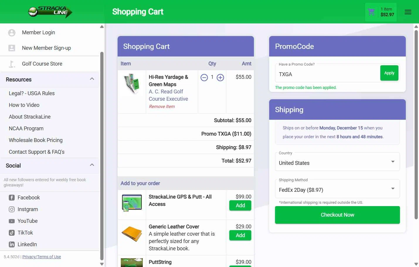Click 'Subtotal: $55.00' text
The image size is (419, 267).
pyautogui.click(x=233, y=120)
